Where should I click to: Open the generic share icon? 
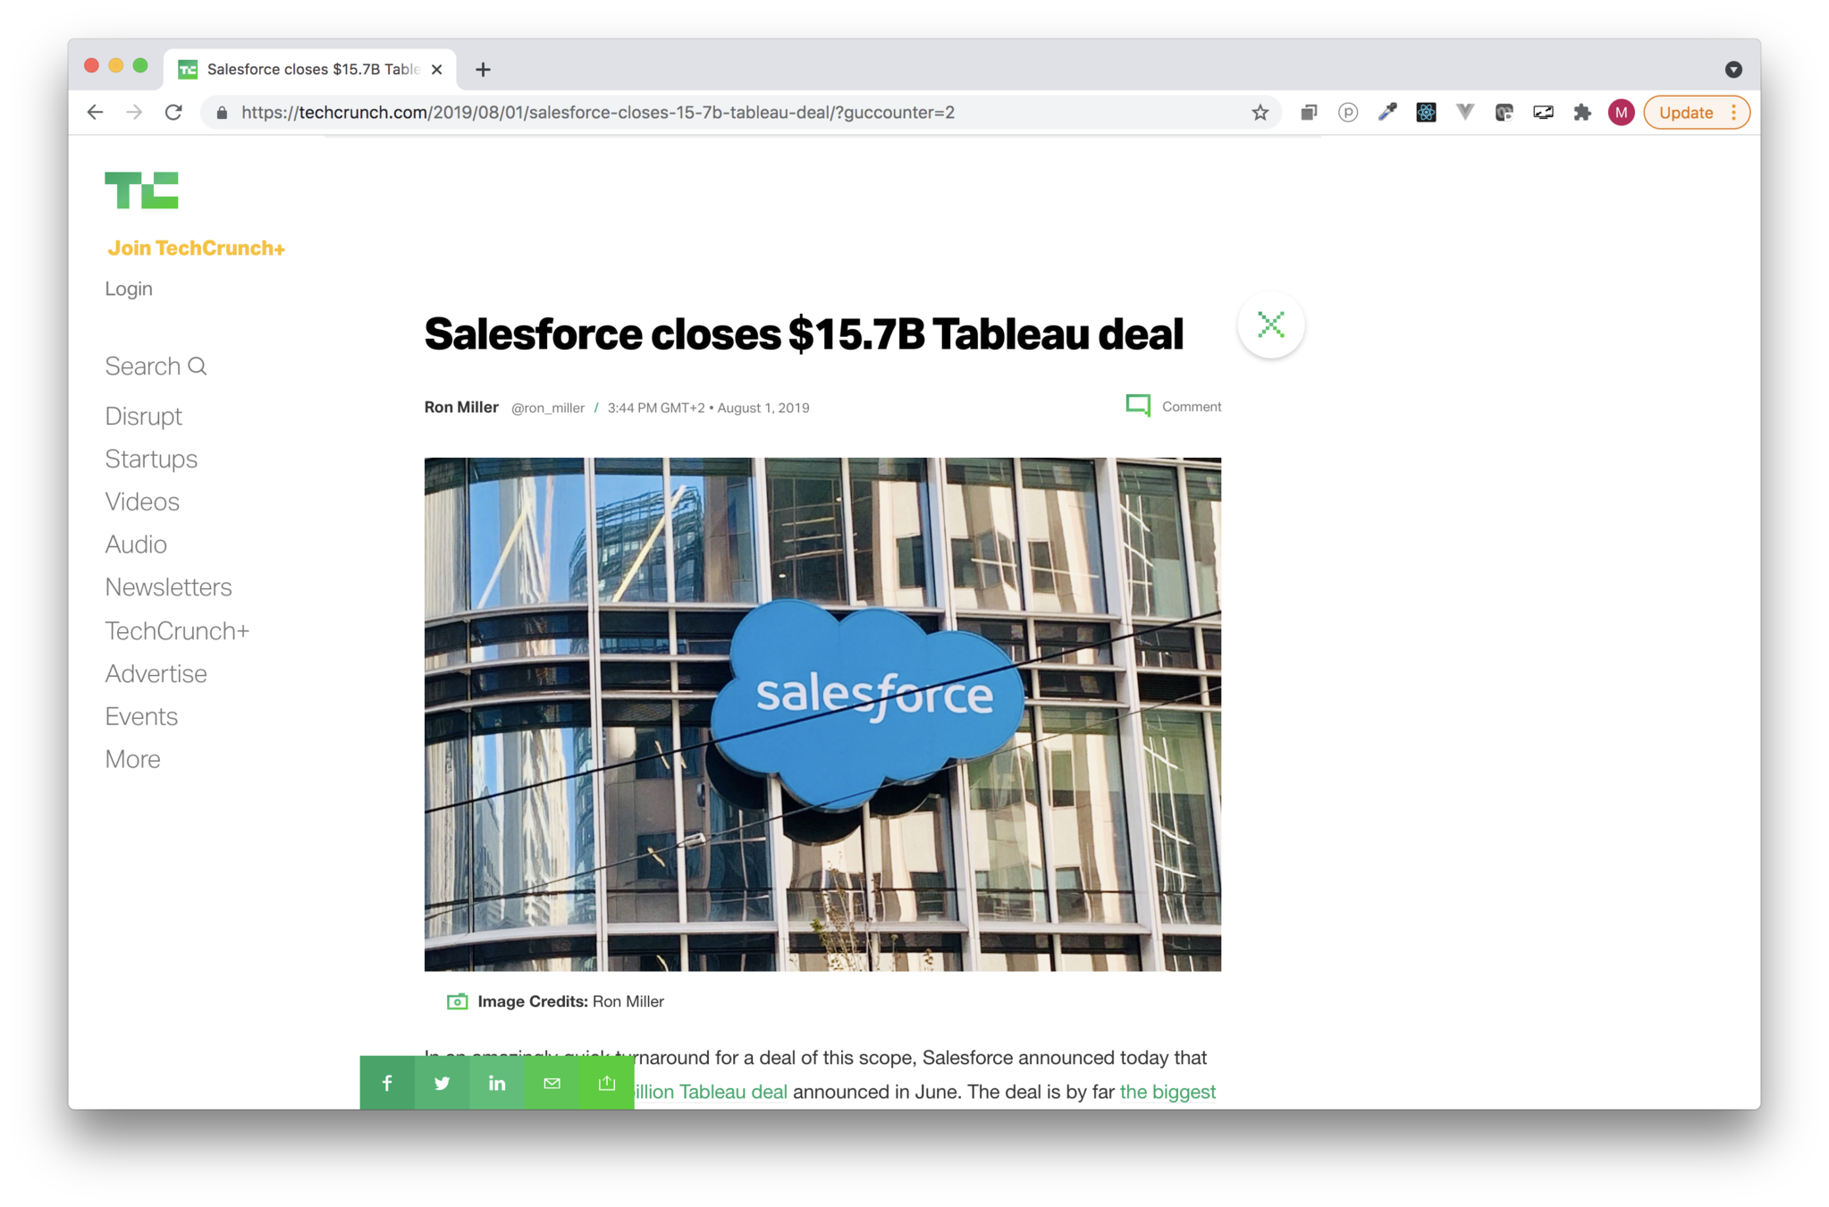[607, 1083]
